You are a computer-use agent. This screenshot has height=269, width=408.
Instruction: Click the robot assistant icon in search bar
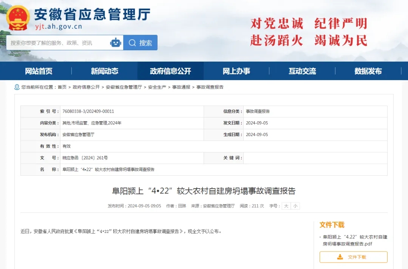pyautogui.click(x=116, y=43)
